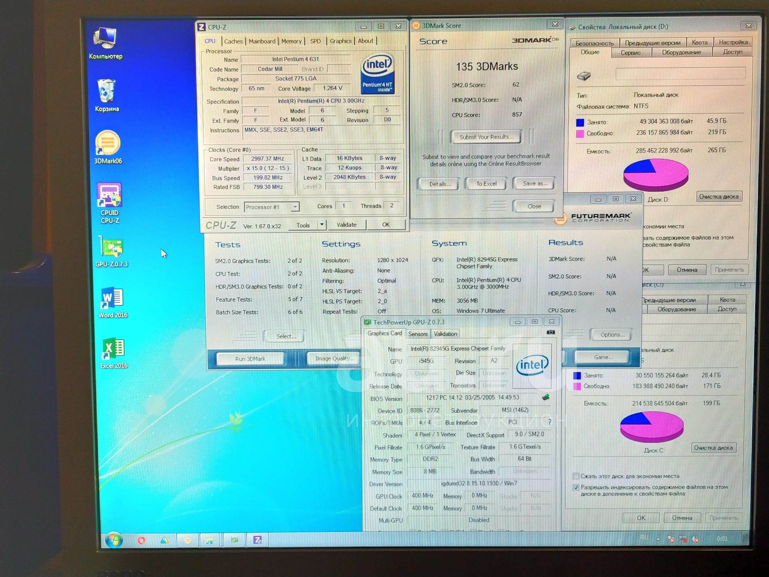
Task: Click the blue Занято swatch for Disk D
Action: (580, 122)
